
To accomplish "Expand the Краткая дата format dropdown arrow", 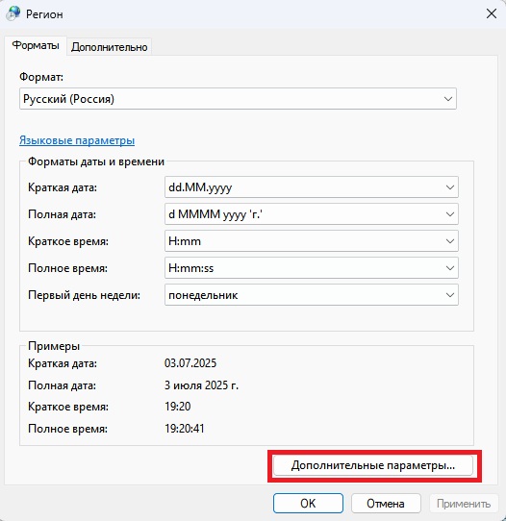I will point(450,187).
